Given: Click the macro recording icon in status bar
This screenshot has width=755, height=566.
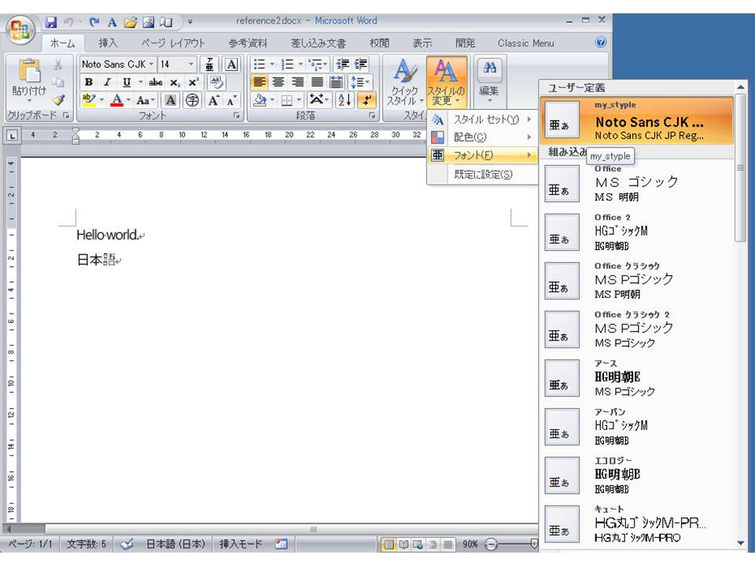Looking at the screenshot, I should (x=282, y=544).
